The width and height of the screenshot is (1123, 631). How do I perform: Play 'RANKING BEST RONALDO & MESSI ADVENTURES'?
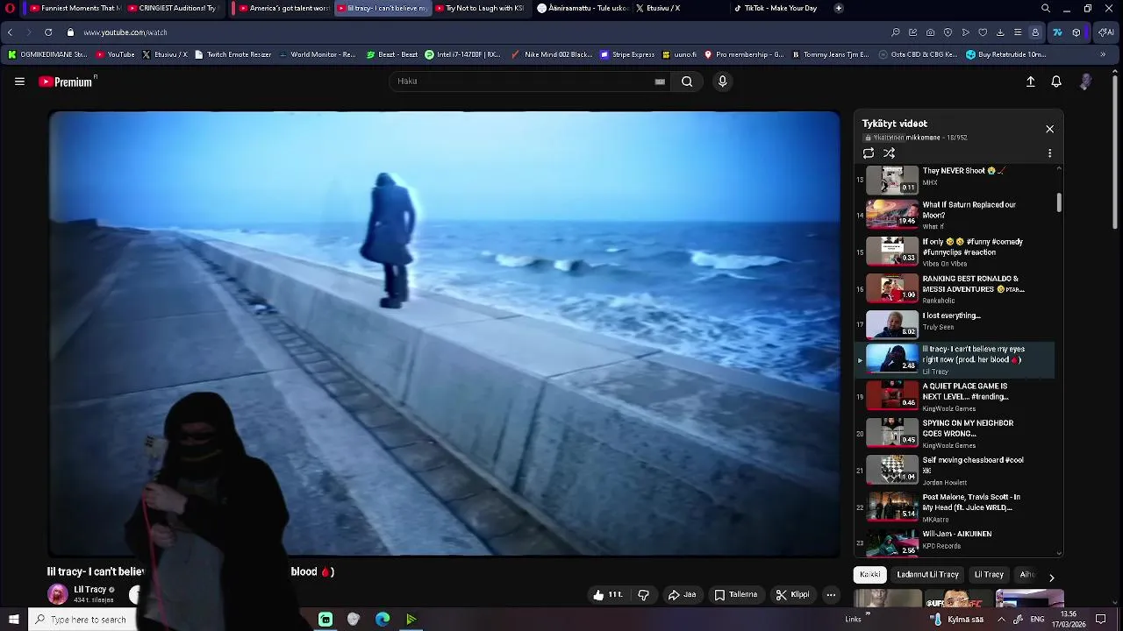955,288
